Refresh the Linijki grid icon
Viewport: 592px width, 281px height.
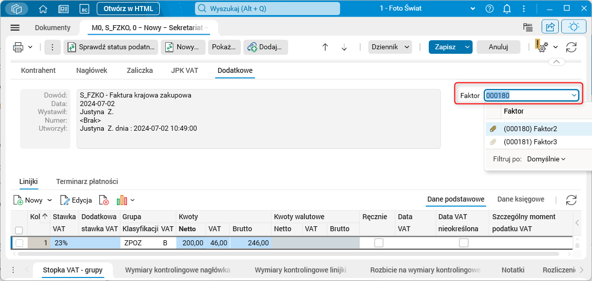[571, 200]
